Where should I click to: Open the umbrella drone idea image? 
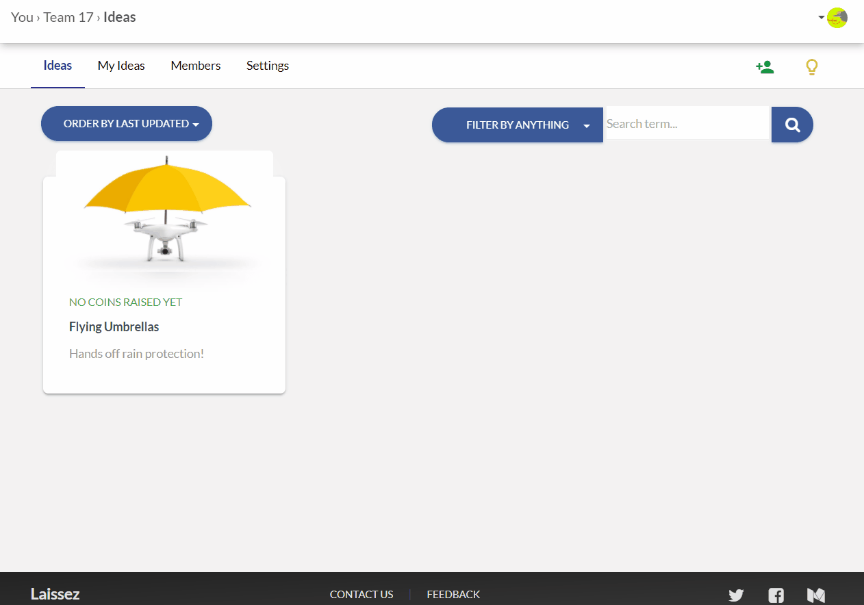pyautogui.click(x=164, y=219)
